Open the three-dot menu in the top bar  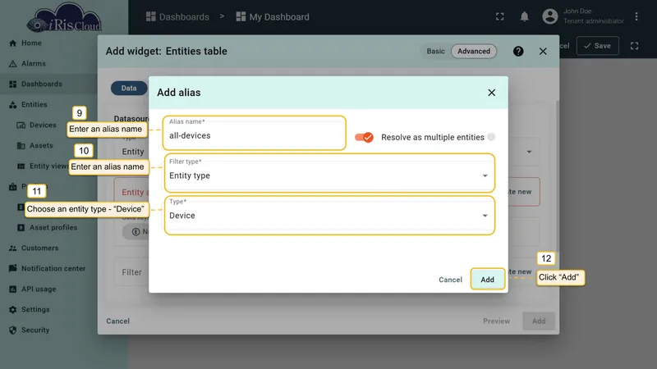point(636,16)
